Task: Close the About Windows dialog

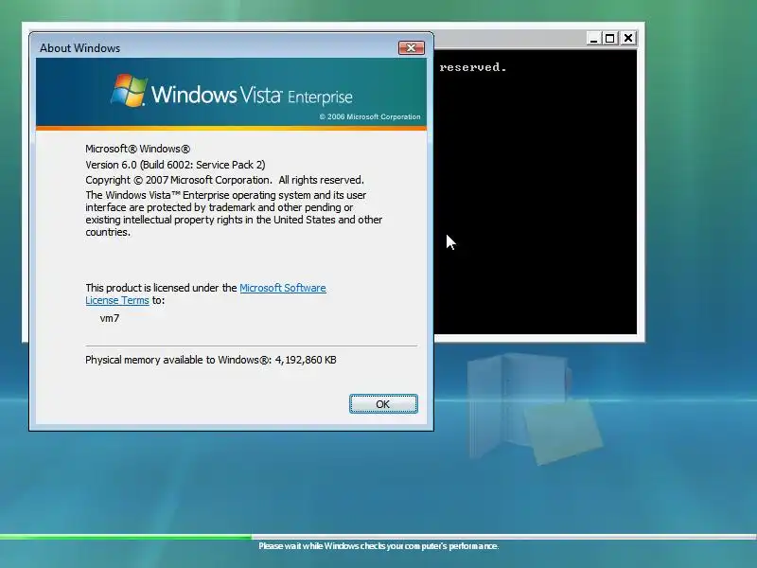Action: click(x=412, y=47)
